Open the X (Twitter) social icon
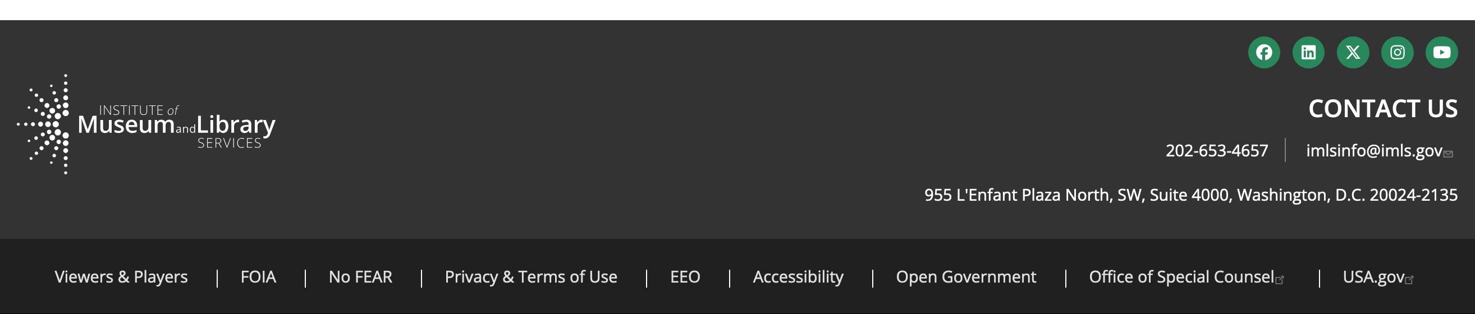 coord(1353,53)
